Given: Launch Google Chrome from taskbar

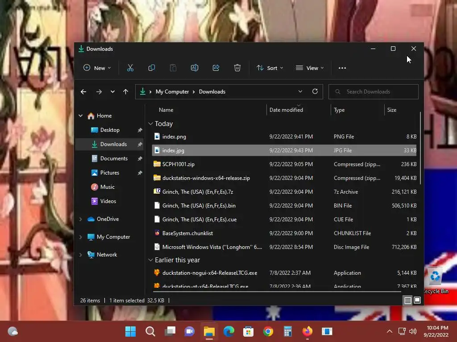Looking at the screenshot, I should pos(268,331).
